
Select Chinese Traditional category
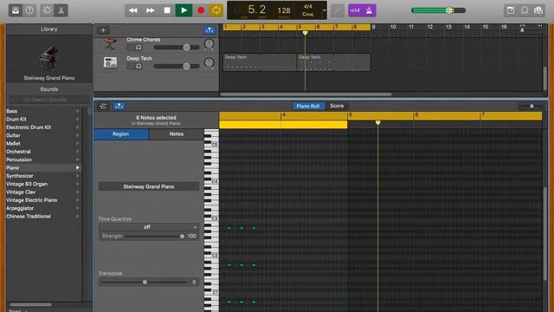[44, 216]
